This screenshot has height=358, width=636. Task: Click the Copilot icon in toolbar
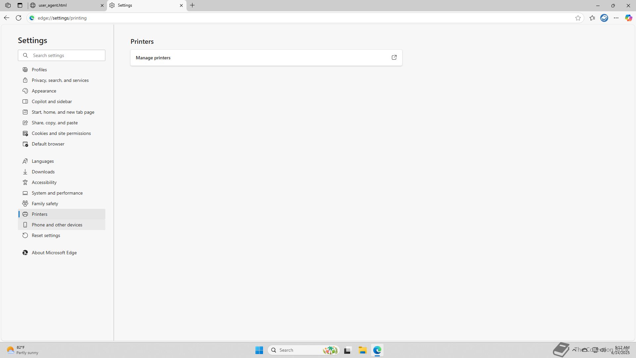(628, 18)
